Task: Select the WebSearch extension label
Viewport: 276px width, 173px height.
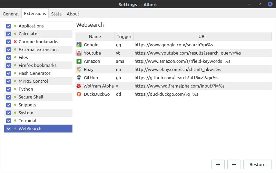Action: click(x=30, y=128)
